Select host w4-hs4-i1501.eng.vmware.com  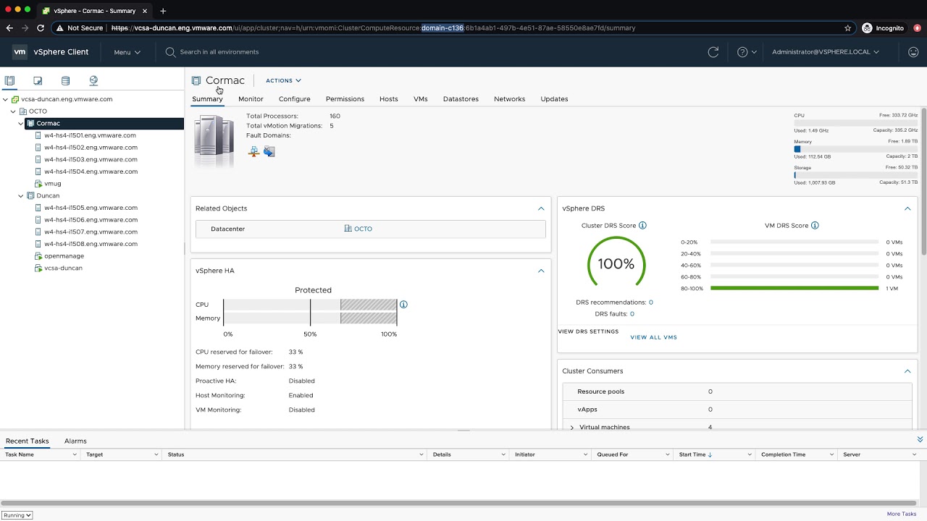click(90, 135)
